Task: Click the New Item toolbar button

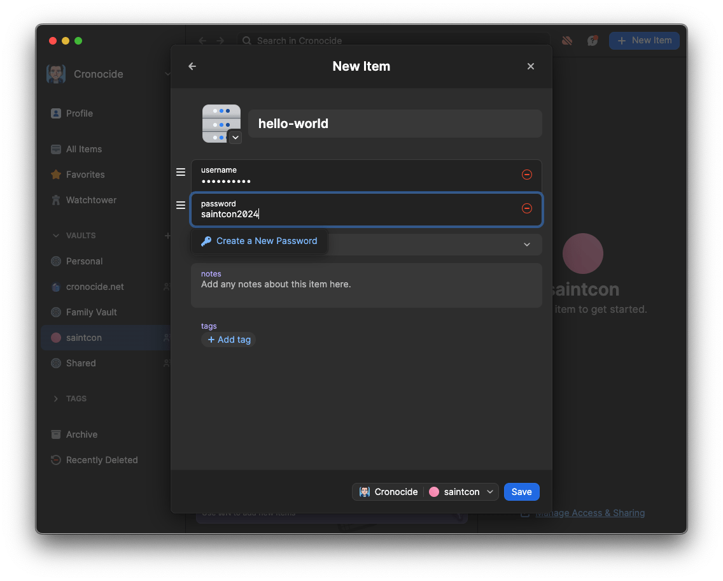Action: [644, 41]
